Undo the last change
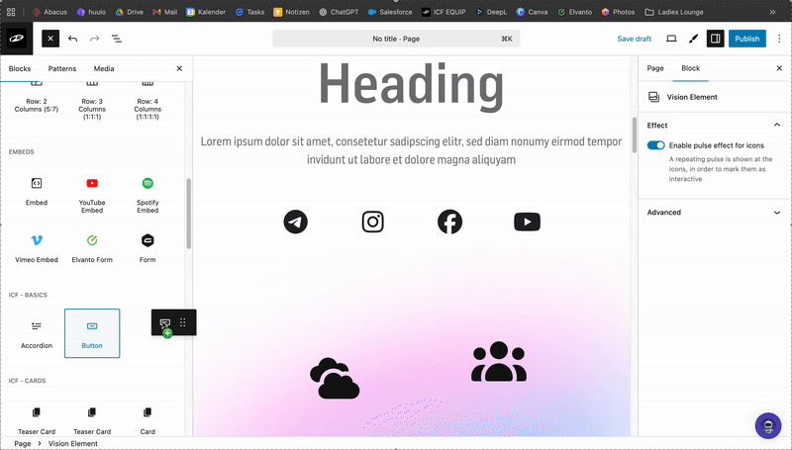Viewport: 792px width, 450px height. [x=72, y=39]
